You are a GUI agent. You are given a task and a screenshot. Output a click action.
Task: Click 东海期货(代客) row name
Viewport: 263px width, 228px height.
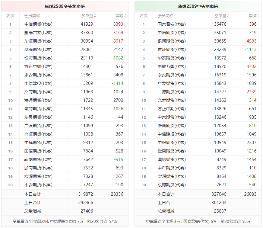click(172, 185)
